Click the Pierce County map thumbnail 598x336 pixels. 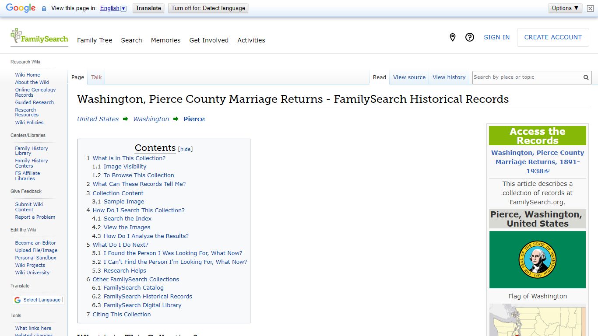[538, 320]
